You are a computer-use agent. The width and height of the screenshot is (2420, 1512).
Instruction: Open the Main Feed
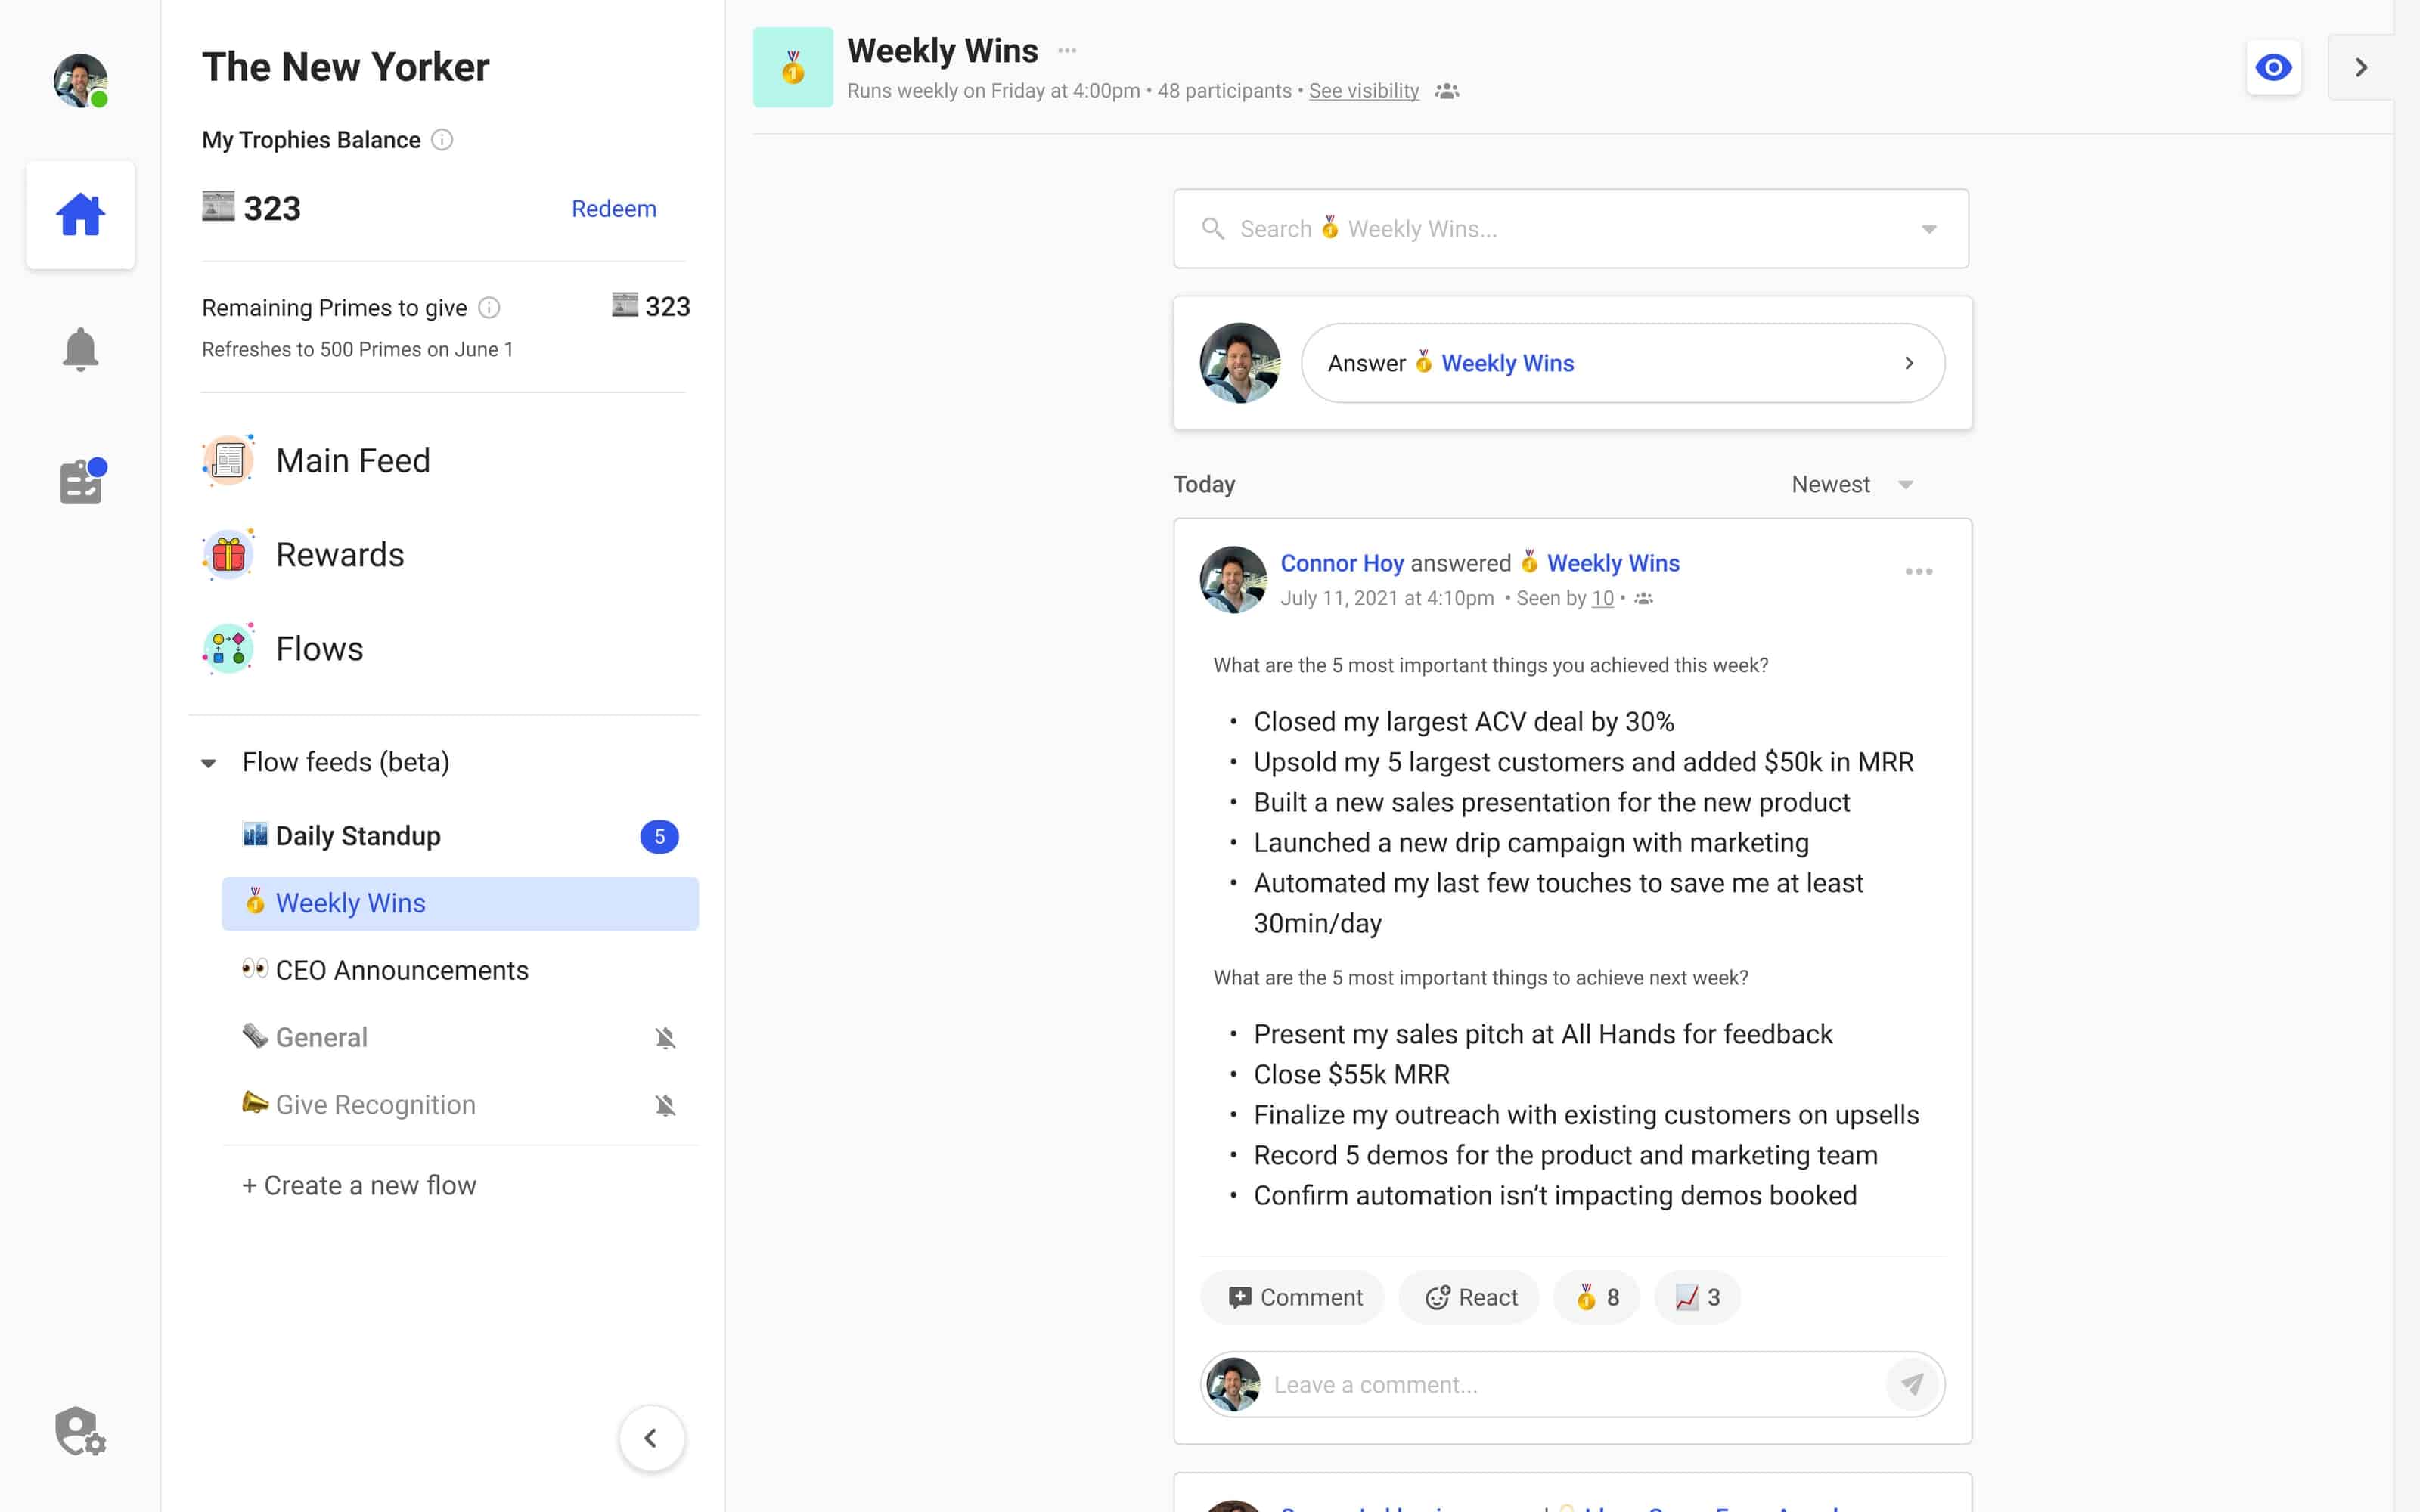tap(352, 460)
